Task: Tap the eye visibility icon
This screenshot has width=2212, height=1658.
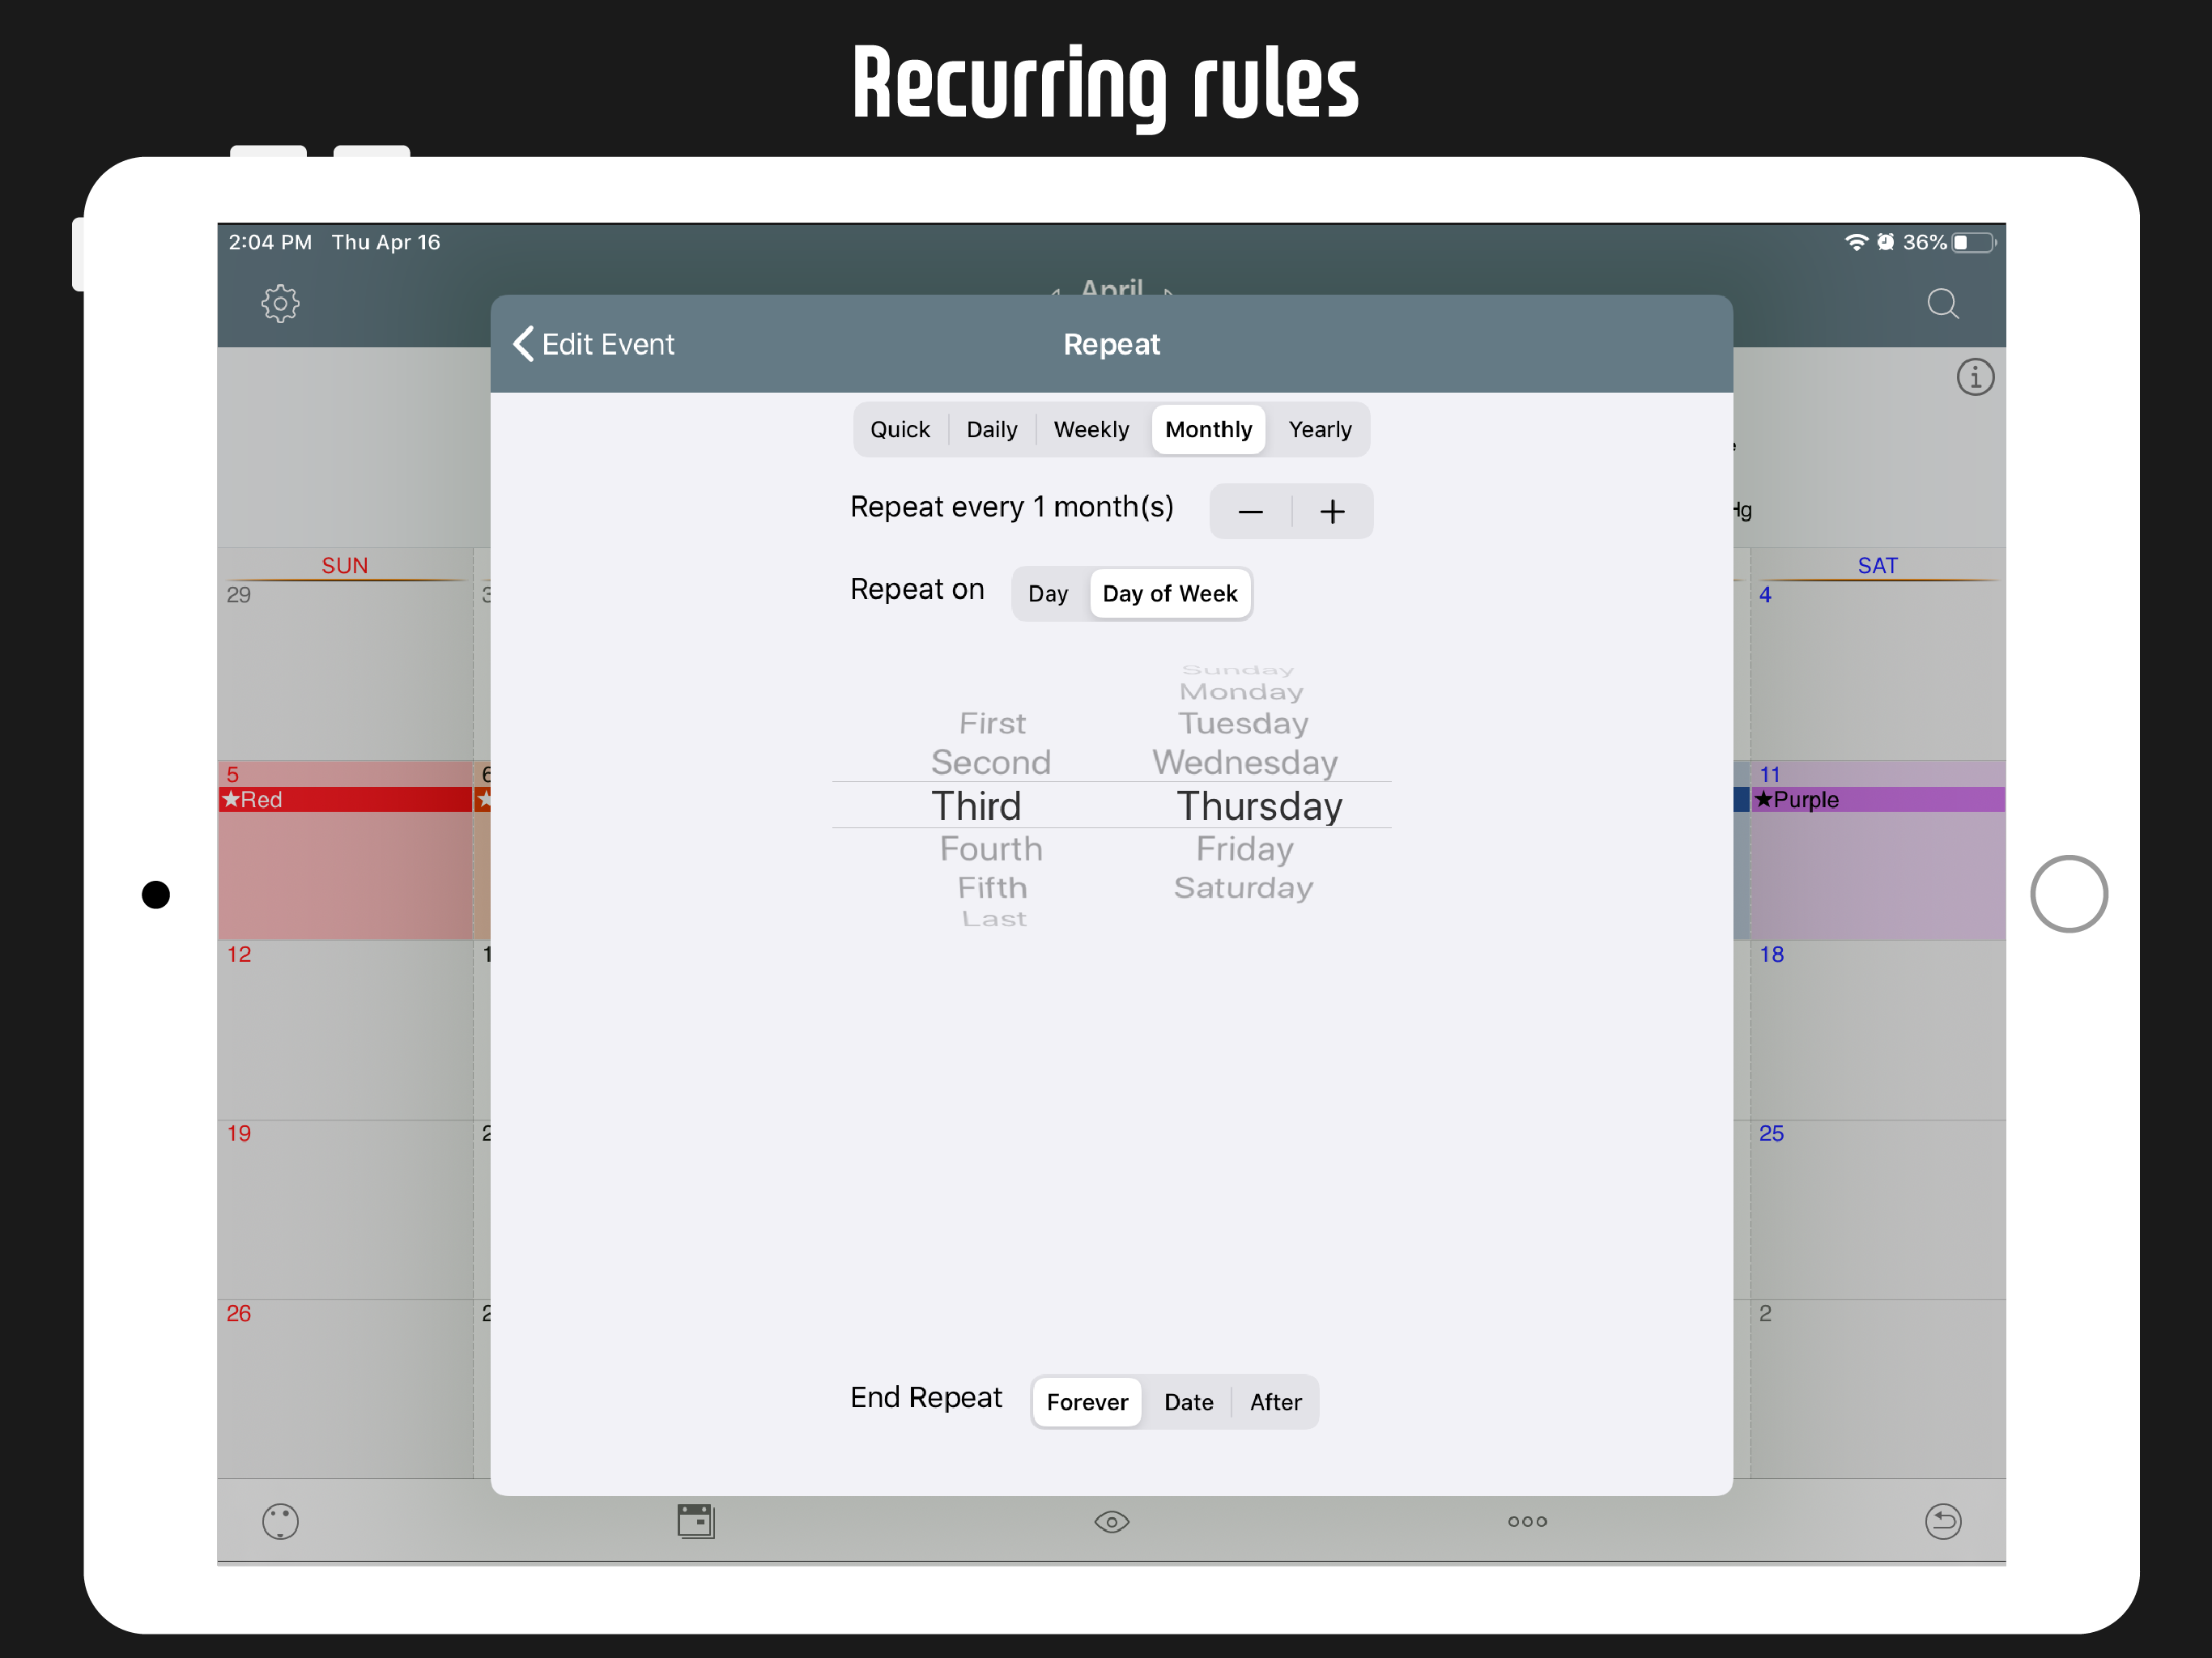Action: click(1111, 1521)
